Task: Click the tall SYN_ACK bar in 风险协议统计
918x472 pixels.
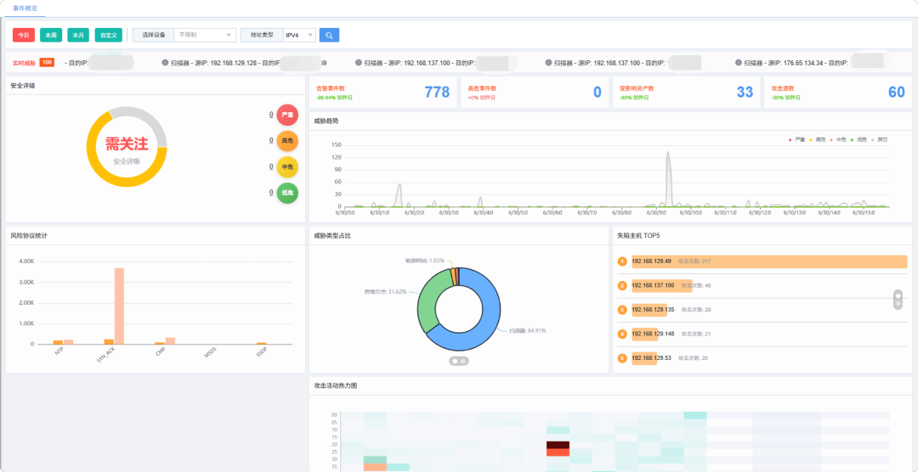Action: coord(120,306)
